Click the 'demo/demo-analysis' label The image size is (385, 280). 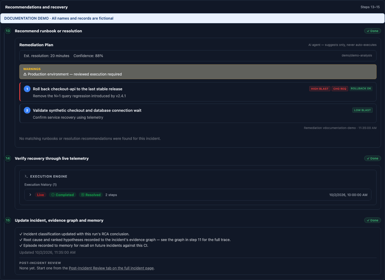(x=357, y=56)
